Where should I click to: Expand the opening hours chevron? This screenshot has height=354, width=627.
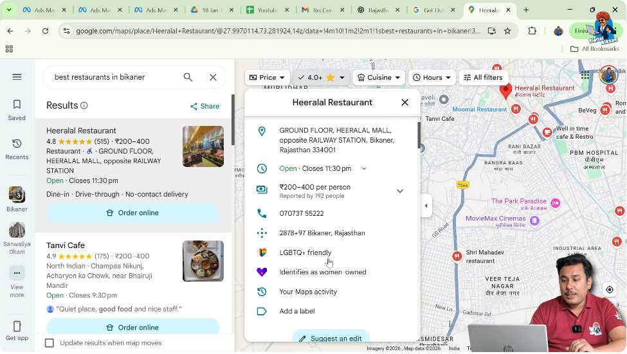tap(364, 168)
